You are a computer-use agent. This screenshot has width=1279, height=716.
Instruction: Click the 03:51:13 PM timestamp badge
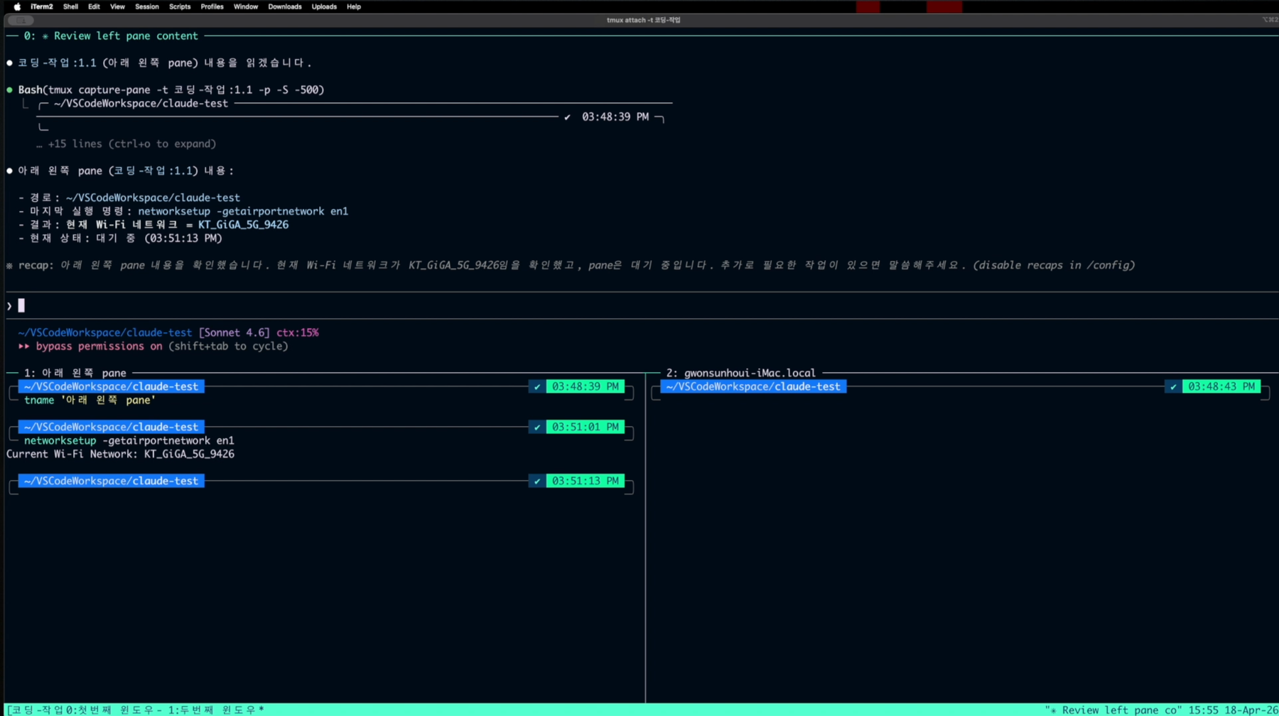click(585, 481)
